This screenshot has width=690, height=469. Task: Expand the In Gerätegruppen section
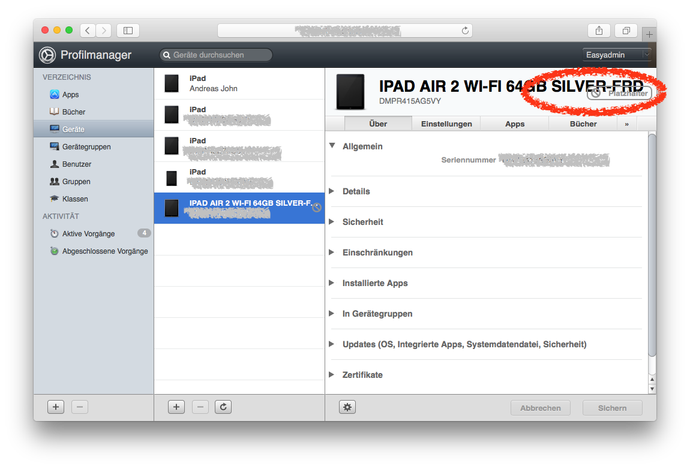pyautogui.click(x=332, y=313)
